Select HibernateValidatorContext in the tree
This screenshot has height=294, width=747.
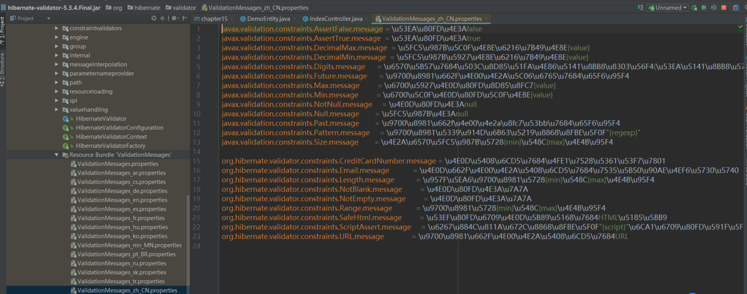click(113, 136)
